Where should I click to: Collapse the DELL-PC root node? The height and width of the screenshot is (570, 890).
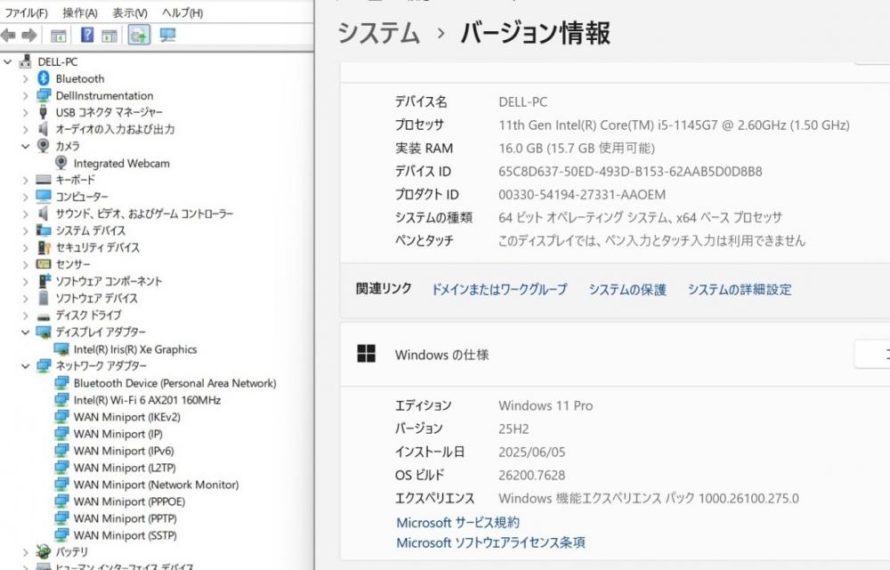[7, 61]
